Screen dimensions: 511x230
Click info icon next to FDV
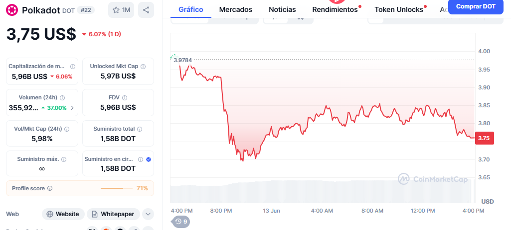[x=125, y=97]
